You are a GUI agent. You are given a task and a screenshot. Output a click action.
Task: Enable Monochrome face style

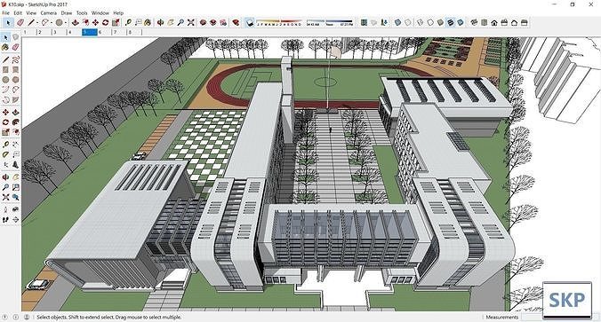tap(461, 23)
